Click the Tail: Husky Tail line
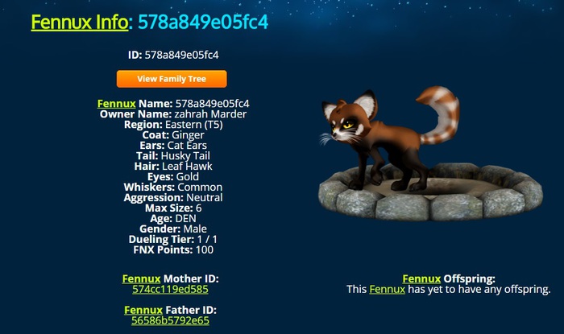This screenshot has height=334, width=564. [173, 156]
